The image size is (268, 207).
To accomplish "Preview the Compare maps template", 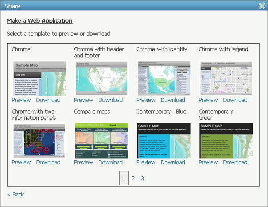I will [84, 162].
